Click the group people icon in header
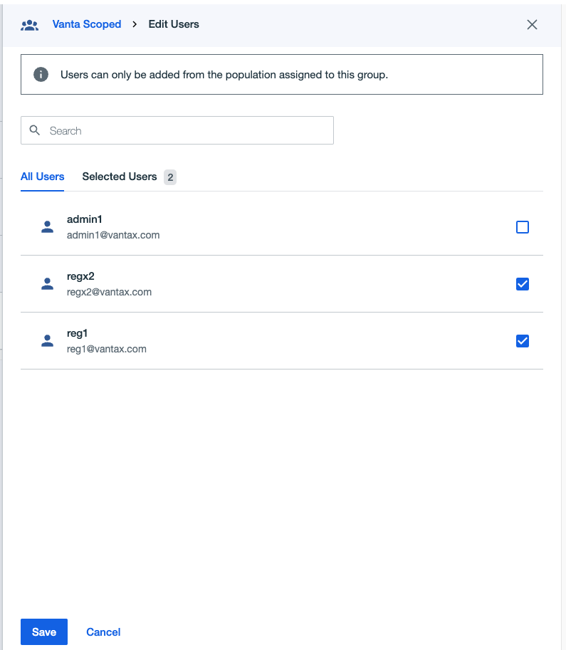Viewport: 566px width, 650px height. 29,26
